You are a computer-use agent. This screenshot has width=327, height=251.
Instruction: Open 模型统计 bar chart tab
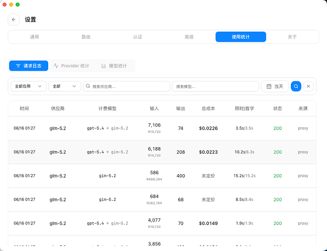[x=114, y=66]
